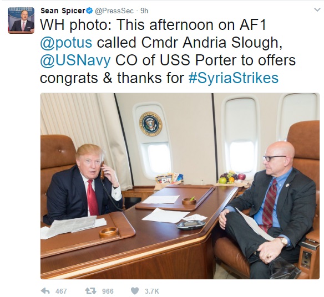Expand the attached Air Force One photo
The width and height of the screenshot is (324, 297).
click(180, 186)
